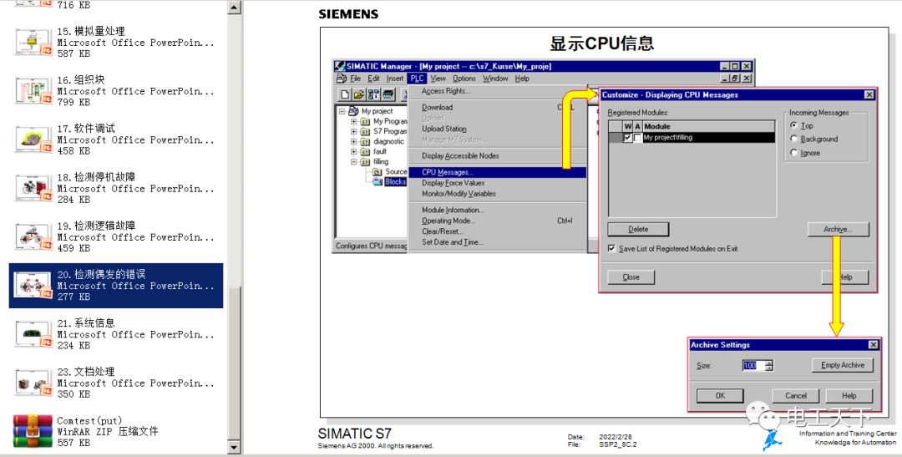The image size is (902, 457).
Task: Open the View menu
Action: (x=438, y=79)
